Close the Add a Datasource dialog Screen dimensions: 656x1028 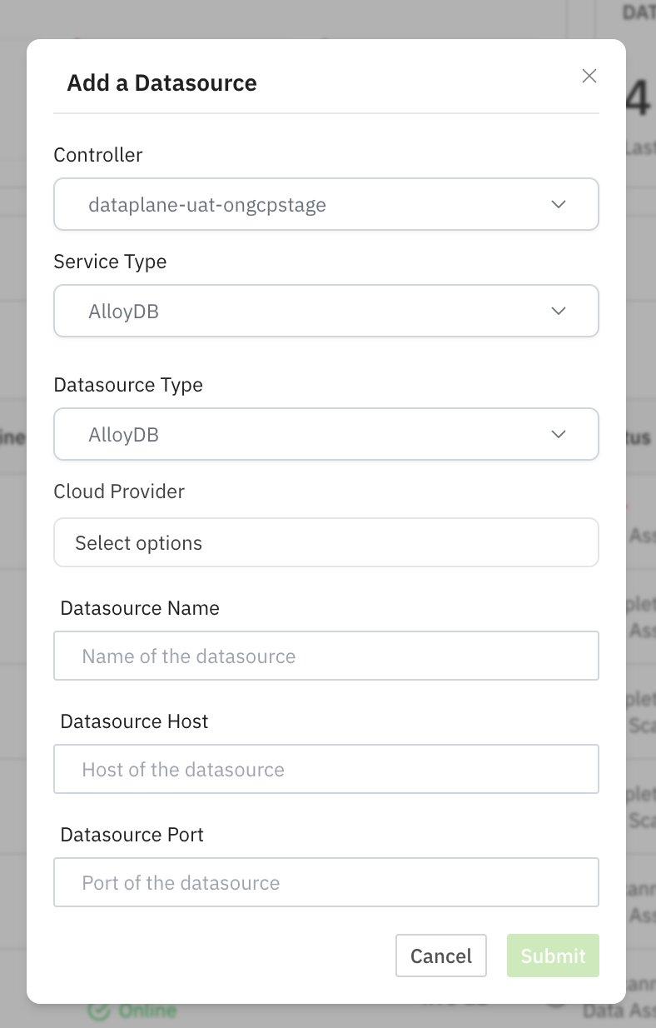point(589,76)
